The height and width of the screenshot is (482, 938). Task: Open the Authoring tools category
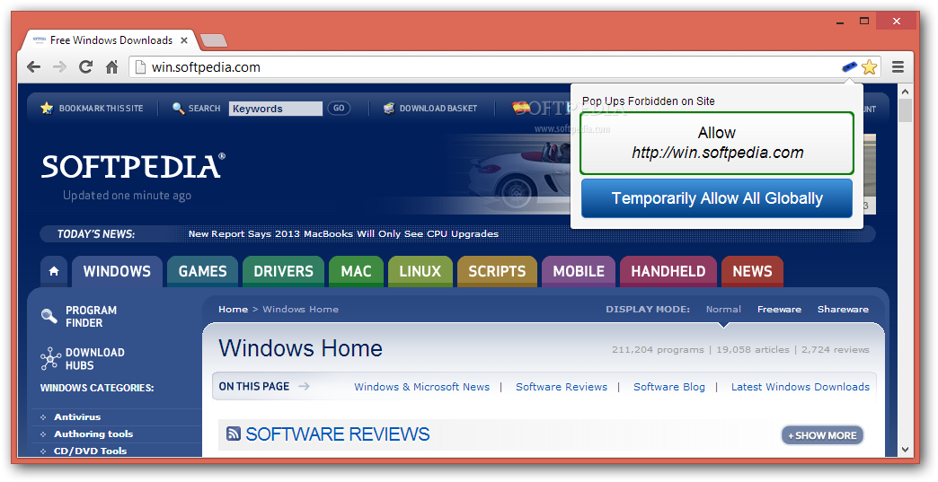coord(93,434)
